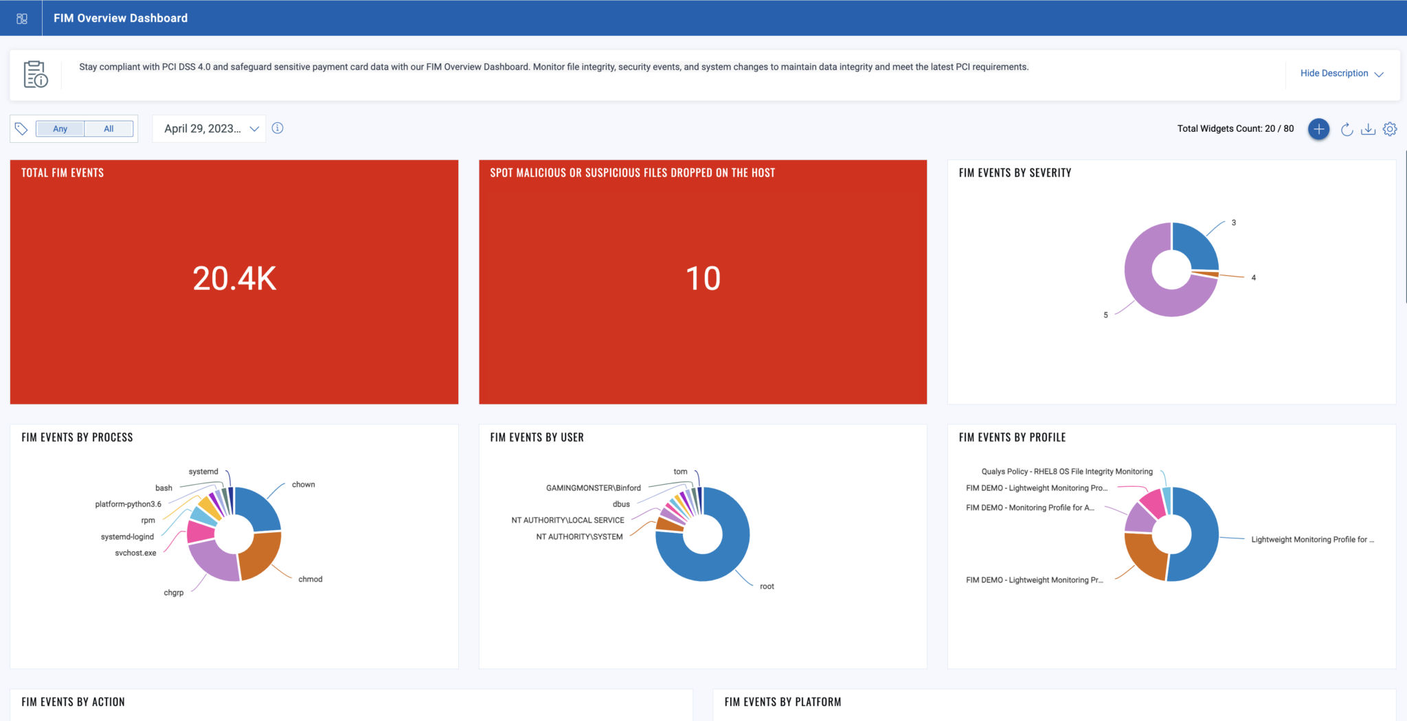Open the suspicious files dropped widget showing 10
The width and height of the screenshot is (1407, 721).
pyautogui.click(x=703, y=279)
